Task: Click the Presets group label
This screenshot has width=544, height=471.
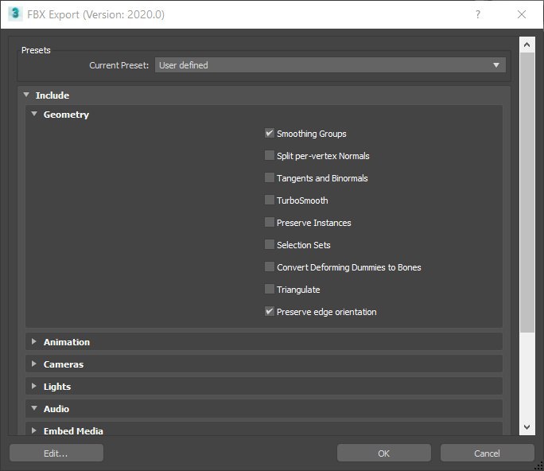Action: 36,50
